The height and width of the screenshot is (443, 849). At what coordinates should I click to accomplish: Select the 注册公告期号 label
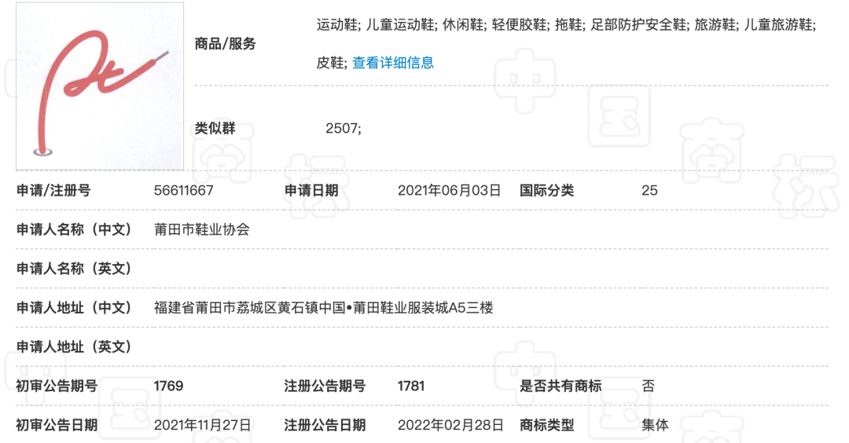(325, 386)
